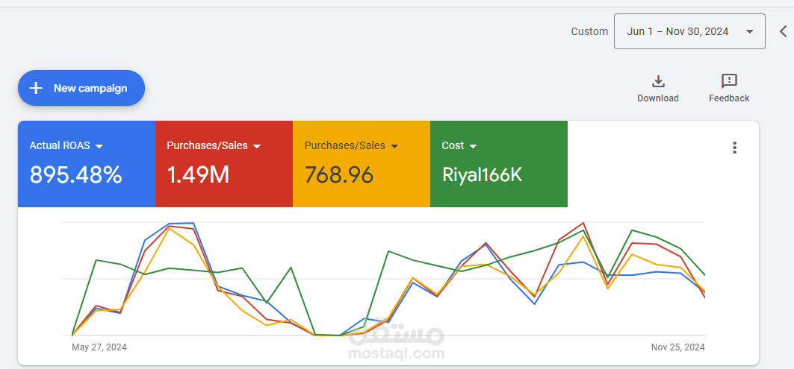
Task: Click the Download icon
Action: [x=658, y=81]
